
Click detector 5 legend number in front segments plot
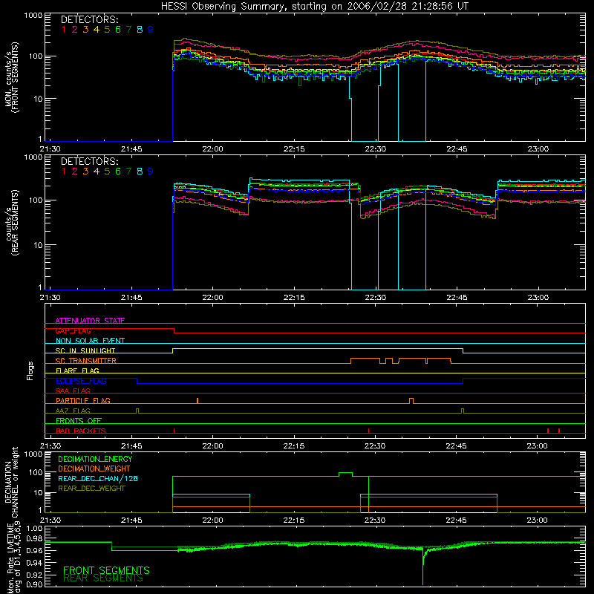(x=107, y=30)
